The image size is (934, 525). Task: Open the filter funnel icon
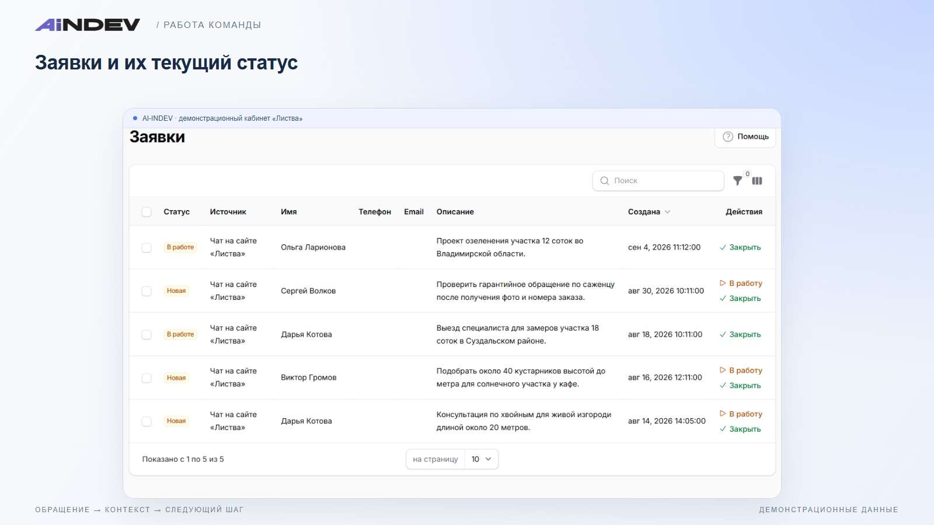(x=738, y=181)
